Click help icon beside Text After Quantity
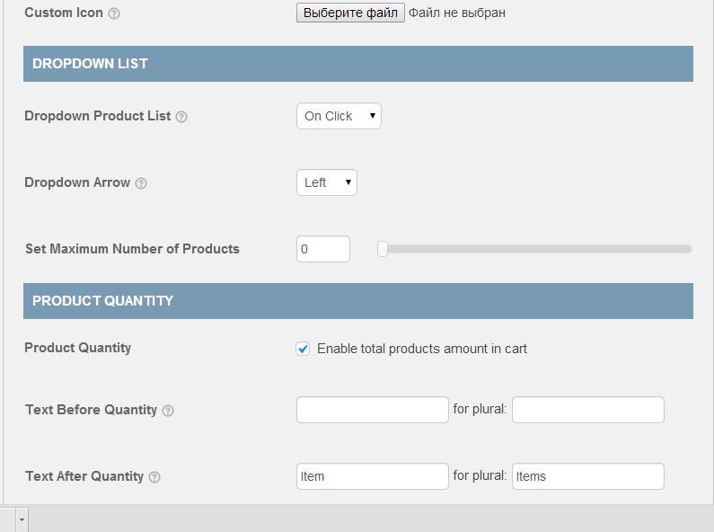 click(154, 477)
